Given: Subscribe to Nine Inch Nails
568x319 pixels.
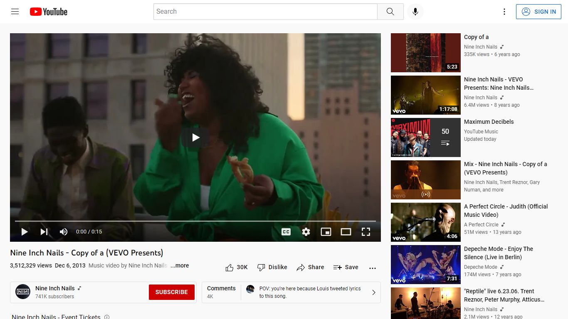Looking at the screenshot, I should point(171,292).
